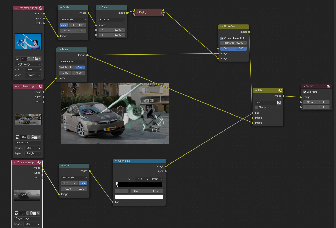Viewport: 336px width, 228px height.
Task: Toggle preview sphere icon on Viewer node
Action: [x=329, y=86]
